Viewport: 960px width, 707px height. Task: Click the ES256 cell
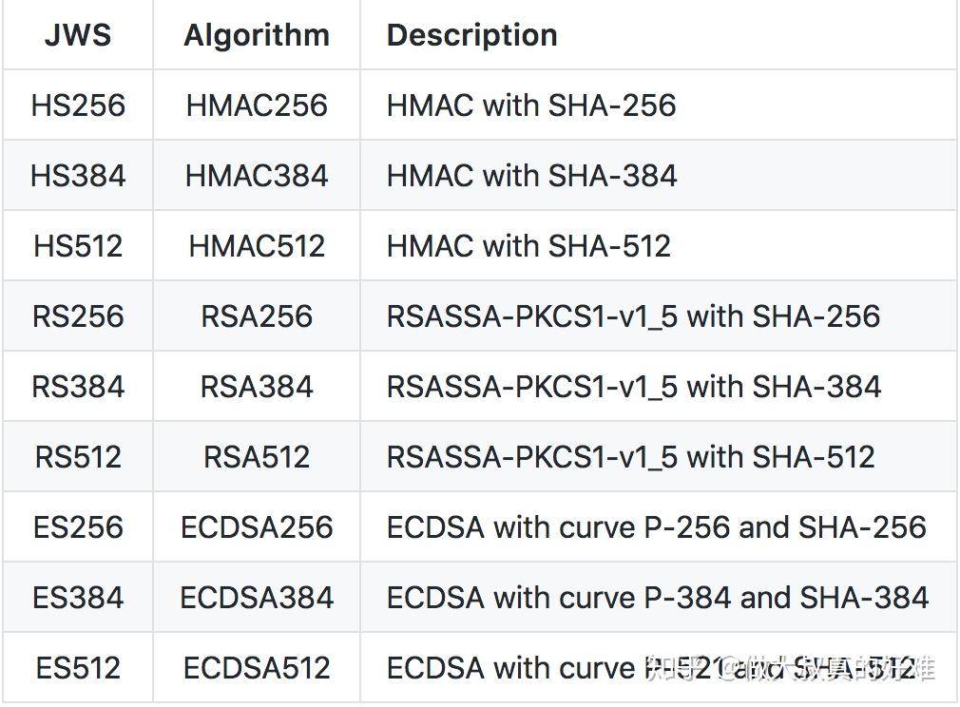pos(78,527)
